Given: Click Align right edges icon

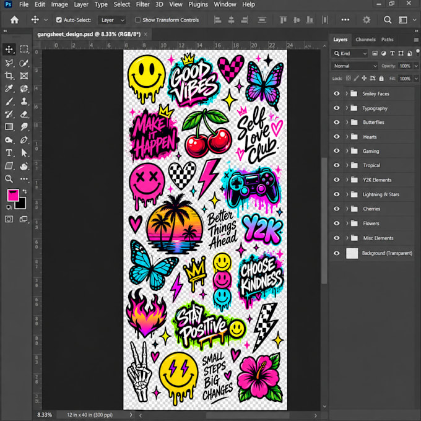Looking at the screenshot, I should click(x=245, y=20).
